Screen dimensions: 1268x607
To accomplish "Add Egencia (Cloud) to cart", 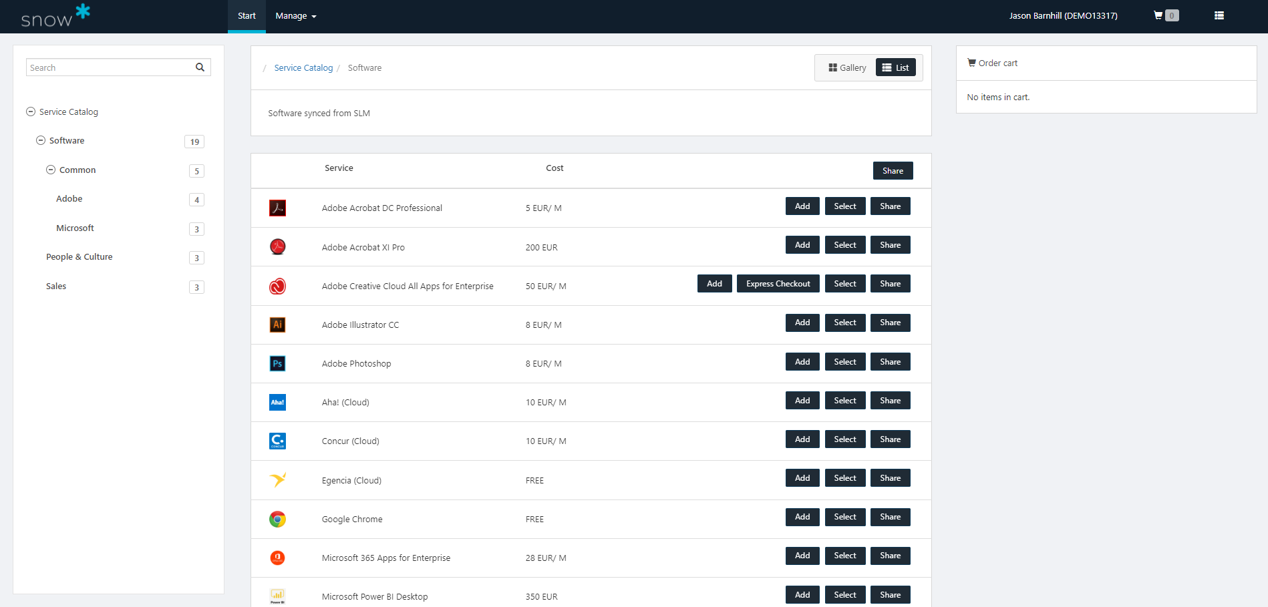I will 802,478.
